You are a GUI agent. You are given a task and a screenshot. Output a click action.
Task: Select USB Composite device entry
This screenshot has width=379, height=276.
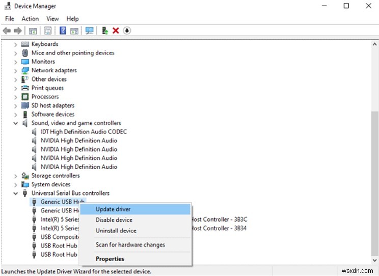[60, 237]
